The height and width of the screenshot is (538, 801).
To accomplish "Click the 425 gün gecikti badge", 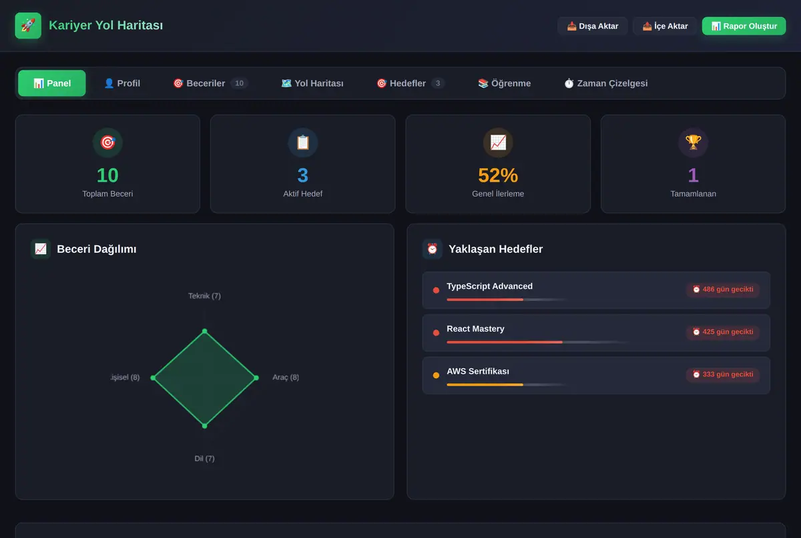I will 723,332.
